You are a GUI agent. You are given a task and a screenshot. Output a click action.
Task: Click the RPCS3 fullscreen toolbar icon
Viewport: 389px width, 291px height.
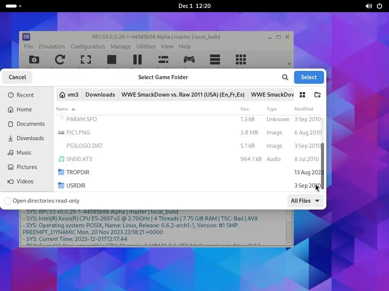click(x=86, y=59)
